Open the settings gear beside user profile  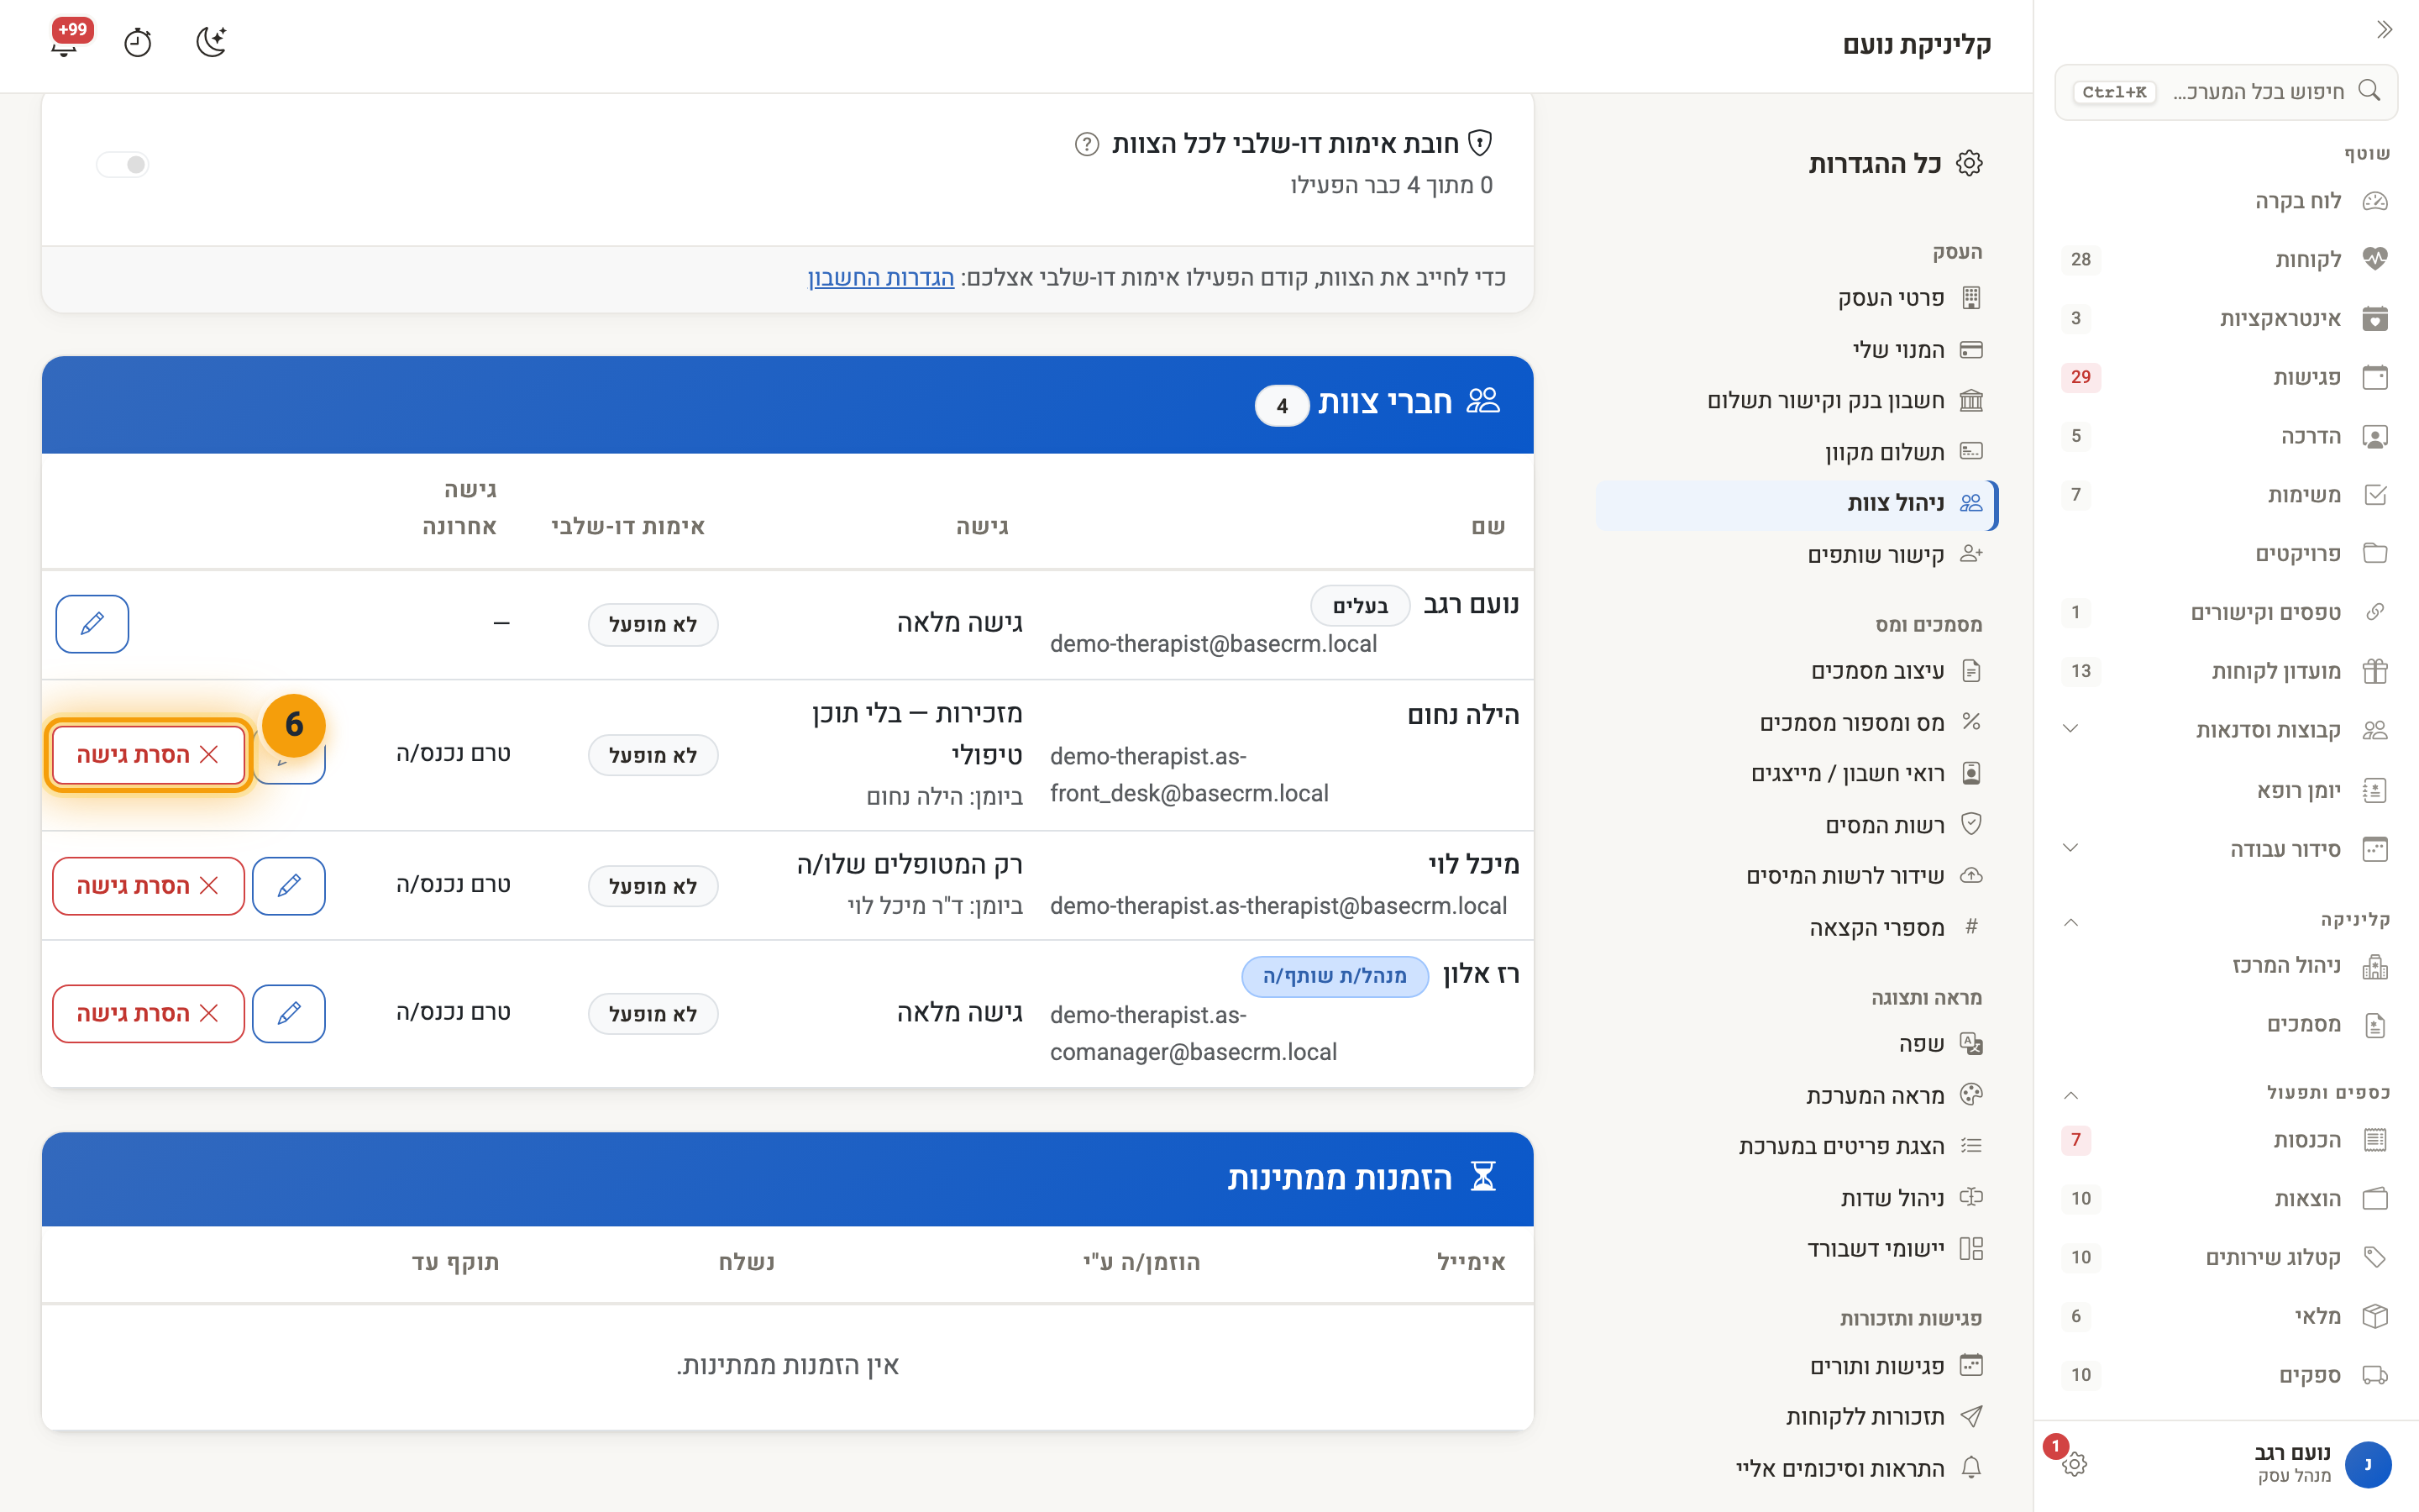2074,1464
